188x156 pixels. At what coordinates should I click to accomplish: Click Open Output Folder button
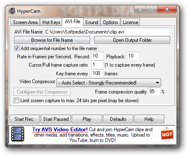click(132, 40)
